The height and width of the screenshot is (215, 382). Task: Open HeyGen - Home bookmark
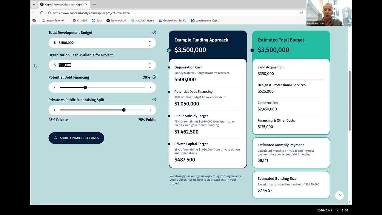click(142, 21)
